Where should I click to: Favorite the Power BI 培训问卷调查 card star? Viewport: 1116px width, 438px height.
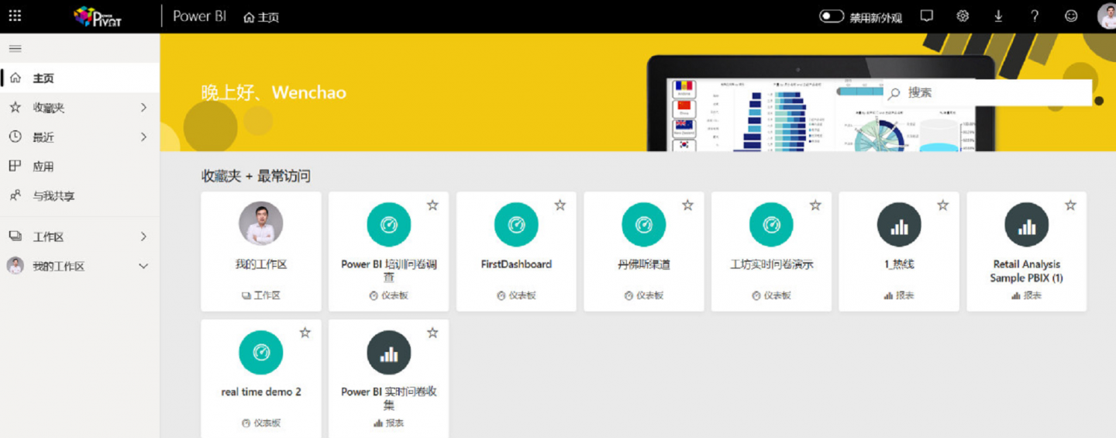pos(432,205)
